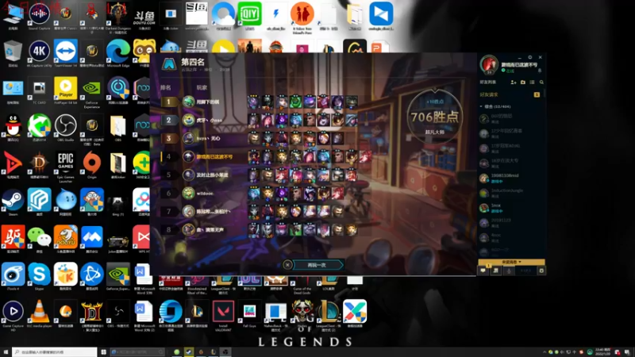Expand the unread messages yellow bar
Viewport: 635px width, 357px height.
click(x=511, y=263)
